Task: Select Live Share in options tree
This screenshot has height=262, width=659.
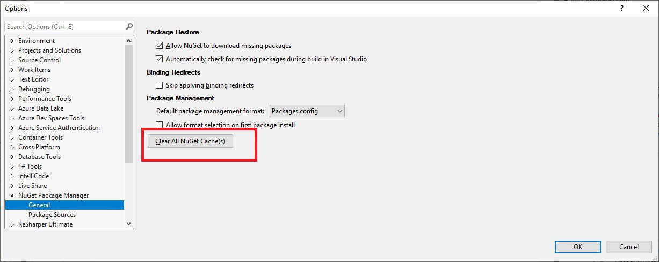Action: tap(32, 186)
